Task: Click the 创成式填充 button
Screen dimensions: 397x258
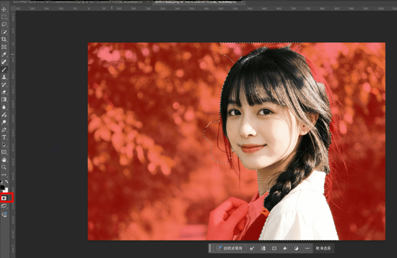Action: [x=229, y=248]
